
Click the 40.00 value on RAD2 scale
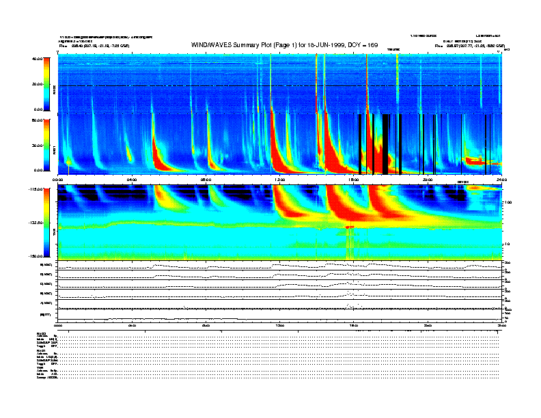tap(37, 59)
